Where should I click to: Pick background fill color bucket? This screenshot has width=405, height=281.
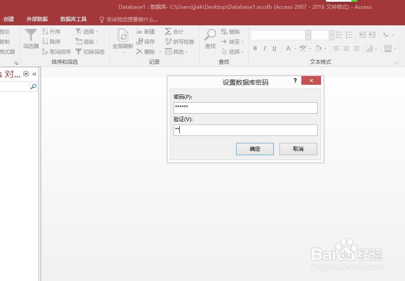pos(318,48)
